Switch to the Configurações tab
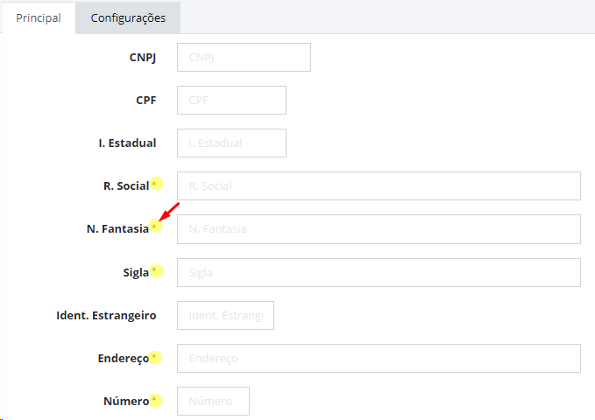595x420 pixels. click(x=128, y=17)
